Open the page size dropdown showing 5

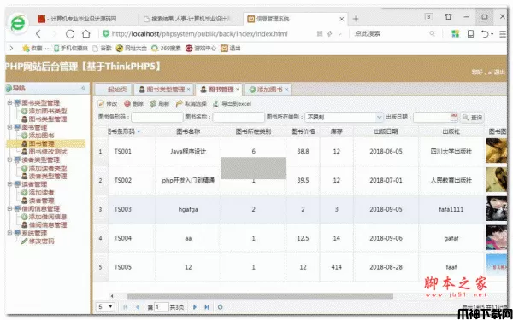click(x=105, y=307)
